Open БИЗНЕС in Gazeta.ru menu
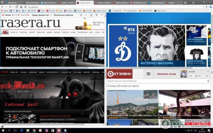 point(32,32)
